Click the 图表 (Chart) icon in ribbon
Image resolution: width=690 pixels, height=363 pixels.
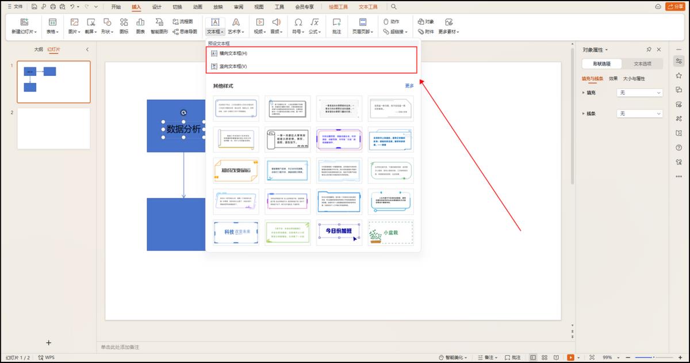(x=140, y=22)
